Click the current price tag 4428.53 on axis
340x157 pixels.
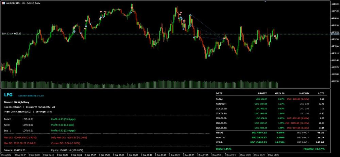pos(335,34)
